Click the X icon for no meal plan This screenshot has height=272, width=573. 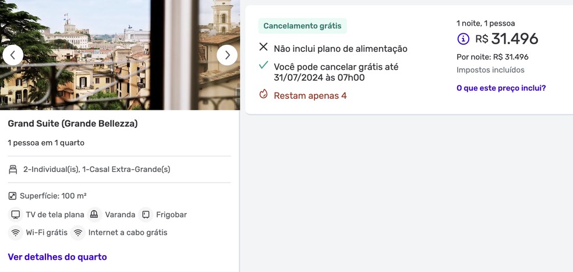pos(263,47)
